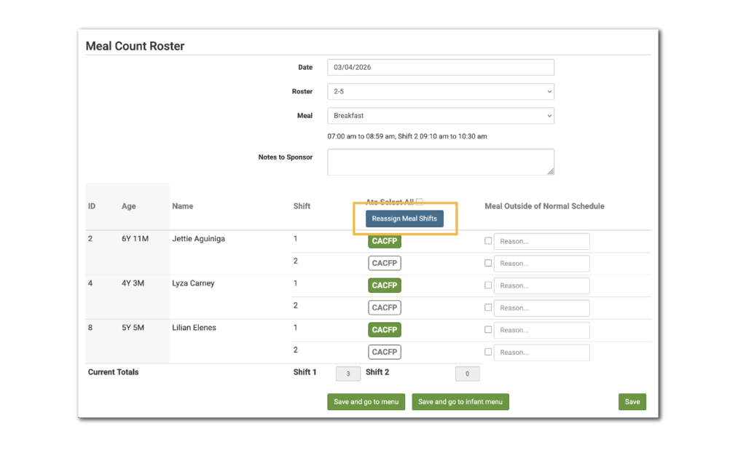Expand the Meal dropdown set to Breakfast

440,116
